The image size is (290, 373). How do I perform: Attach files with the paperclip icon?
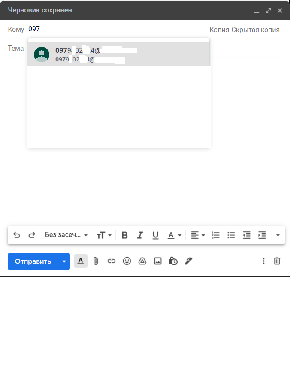click(96, 261)
